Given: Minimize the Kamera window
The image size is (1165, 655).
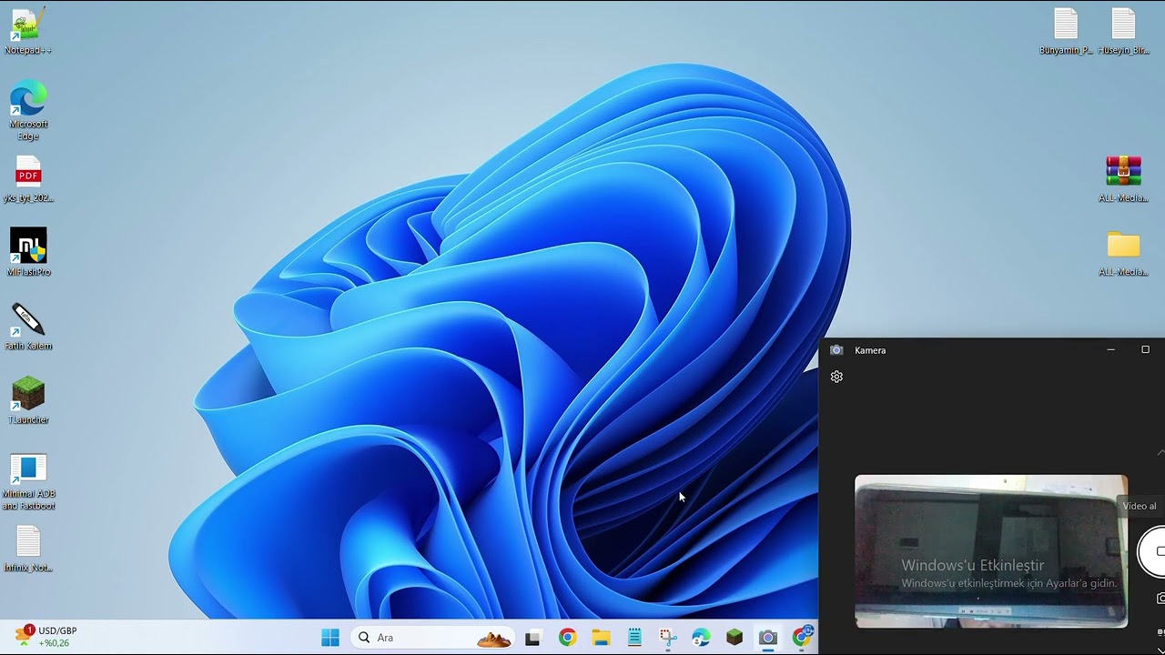Looking at the screenshot, I should click(x=1110, y=350).
